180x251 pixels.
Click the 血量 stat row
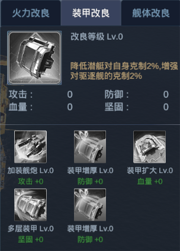click(41, 107)
